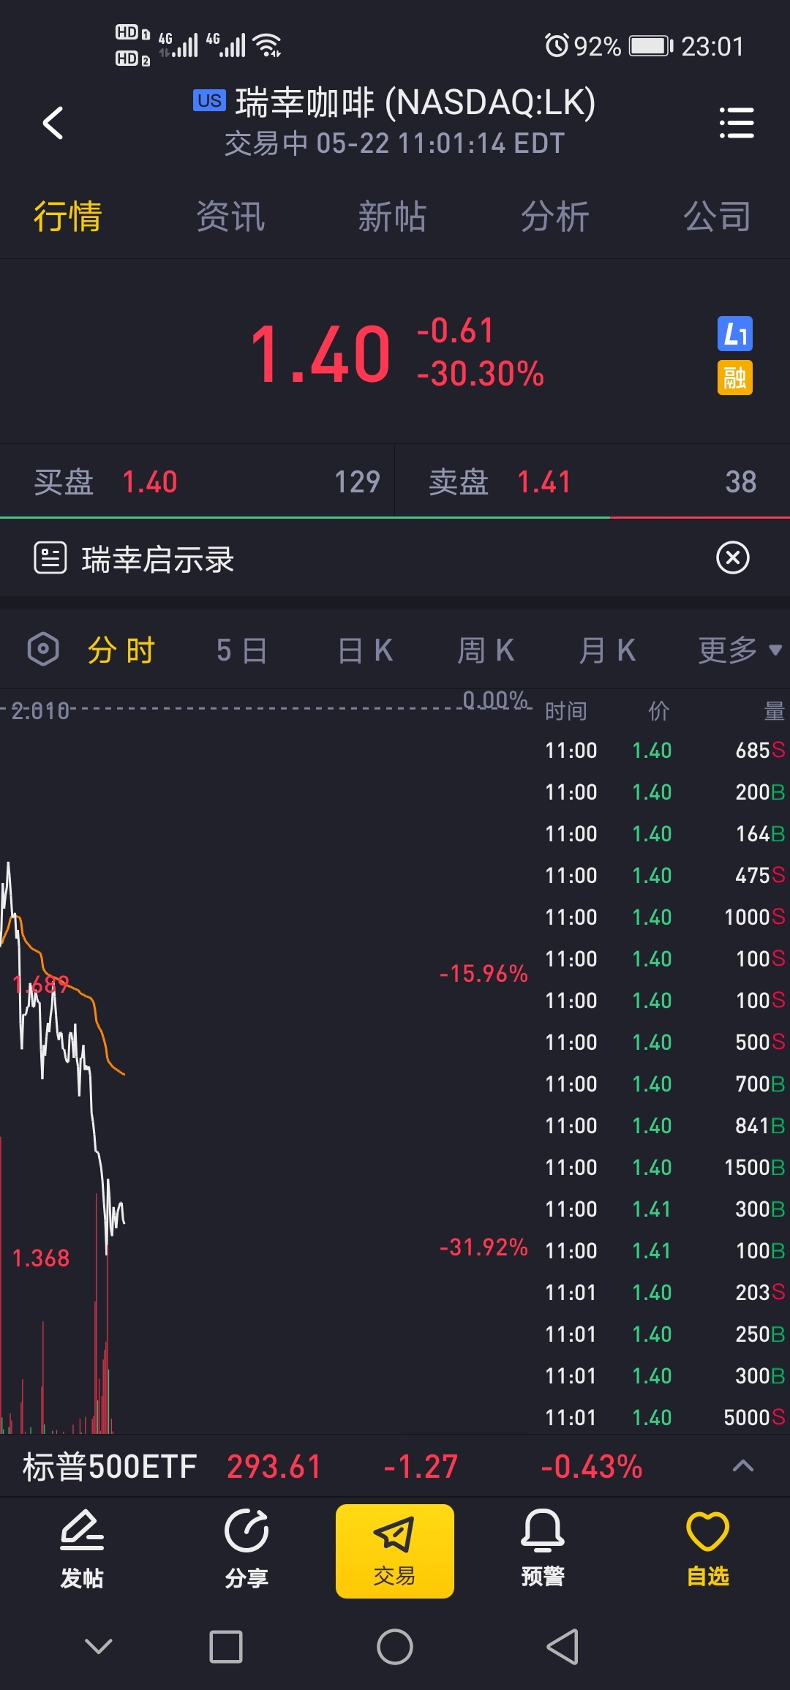Open the 更多 chart period dropdown
Image resolution: width=790 pixels, height=1690 pixels.
tap(740, 650)
